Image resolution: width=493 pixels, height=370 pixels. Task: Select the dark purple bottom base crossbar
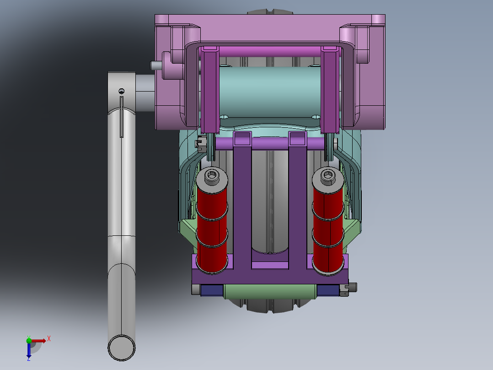click(270, 277)
